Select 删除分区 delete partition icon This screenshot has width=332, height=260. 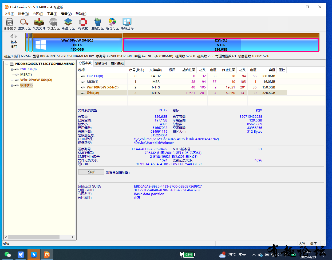[98, 24]
